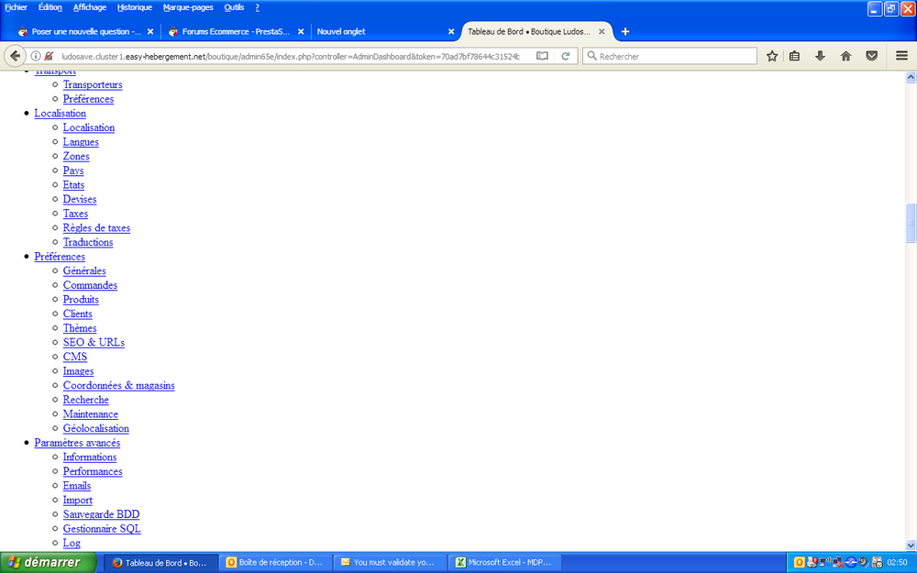917x573 pixels.
Task: Open Pays link
Action: coord(73,171)
